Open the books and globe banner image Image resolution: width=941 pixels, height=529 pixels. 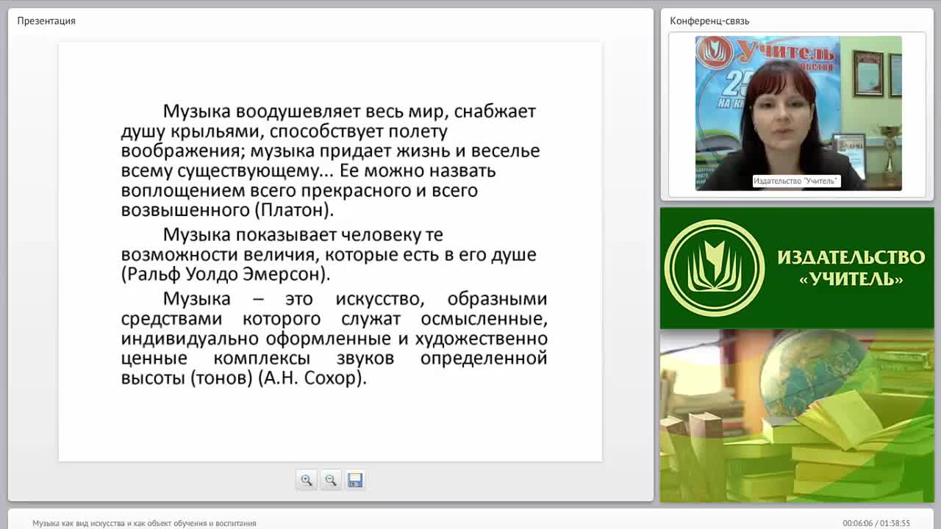[797, 416]
